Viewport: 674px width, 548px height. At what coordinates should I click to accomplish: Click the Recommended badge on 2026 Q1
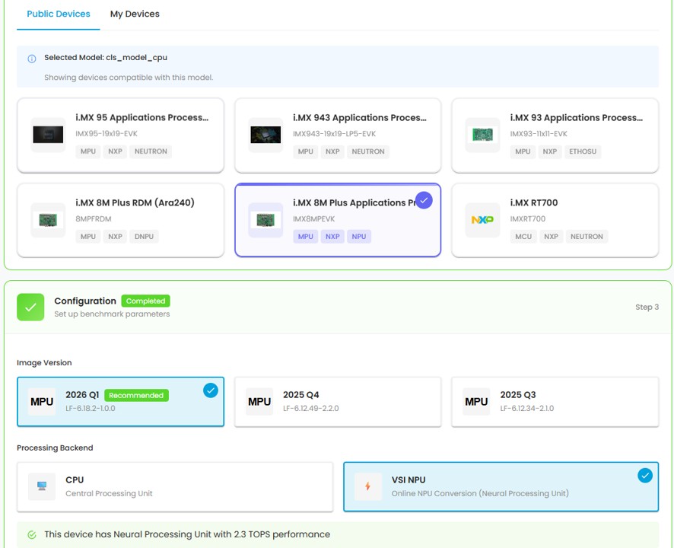136,395
